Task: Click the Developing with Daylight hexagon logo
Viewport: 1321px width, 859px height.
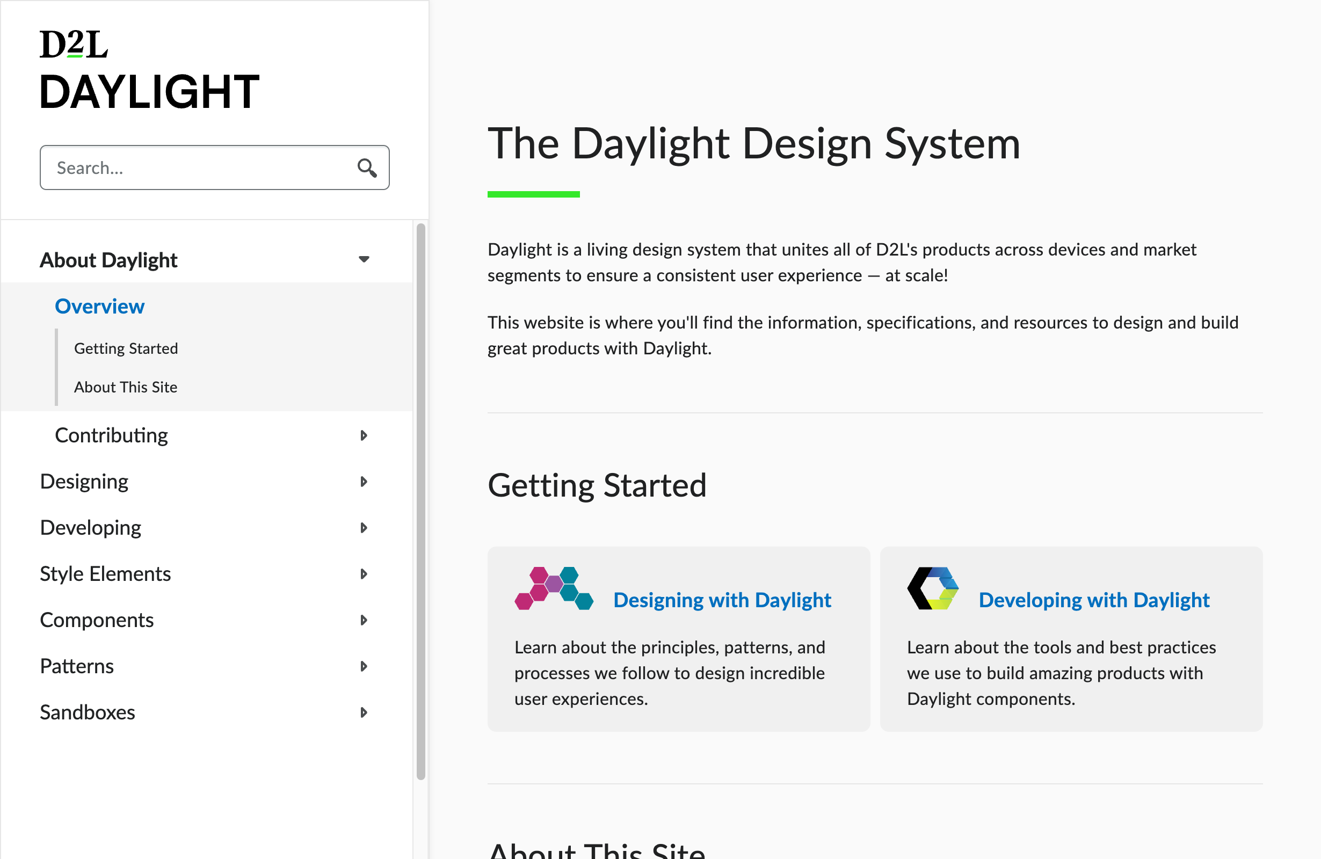Action: click(x=932, y=588)
